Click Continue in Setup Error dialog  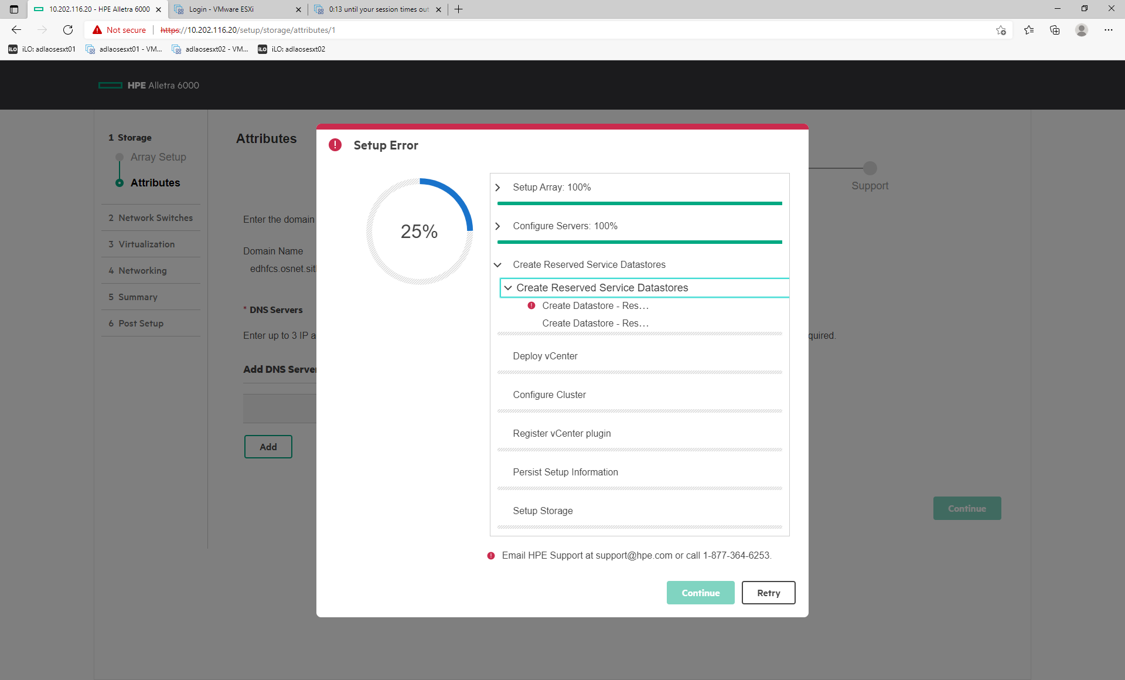coord(700,593)
